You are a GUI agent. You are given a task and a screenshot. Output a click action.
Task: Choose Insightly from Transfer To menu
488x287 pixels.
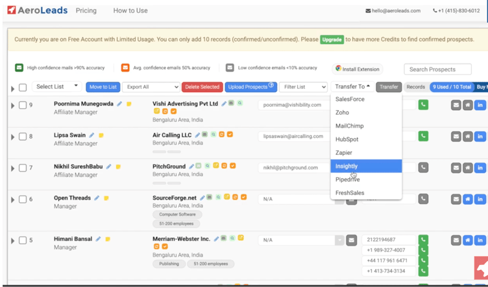[x=366, y=166]
